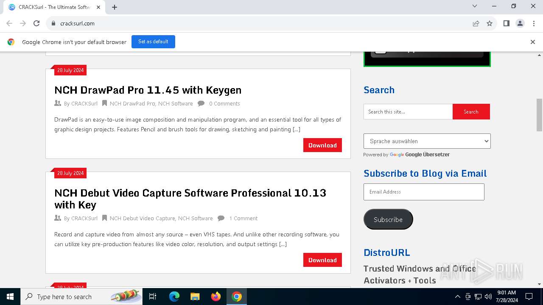Show hidden system tray icons

(x=457, y=297)
